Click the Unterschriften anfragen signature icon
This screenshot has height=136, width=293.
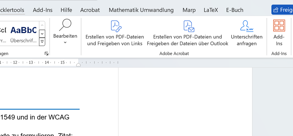tap(247, 26)
